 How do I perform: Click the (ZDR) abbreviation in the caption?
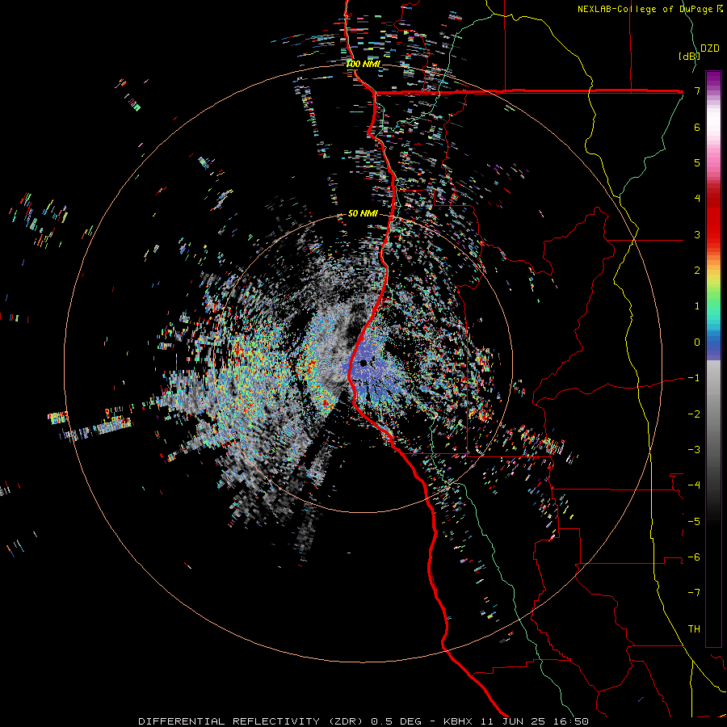[x=346, y=721]
